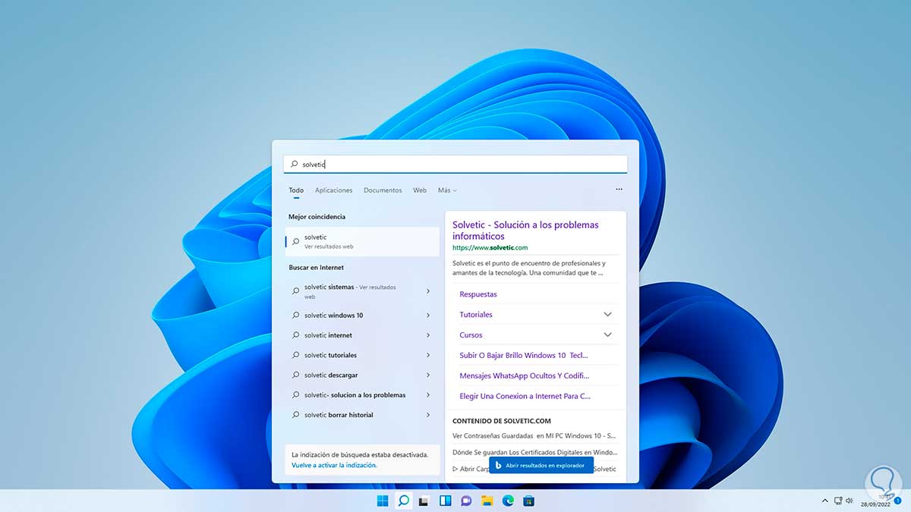
Task: Open the Respuestas link
Action: [478, 294]
